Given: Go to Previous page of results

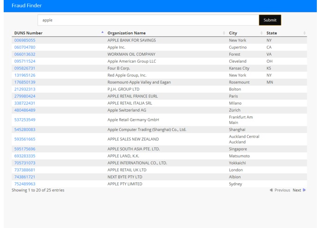Looking at the screenshot, I should pos(280,190).
